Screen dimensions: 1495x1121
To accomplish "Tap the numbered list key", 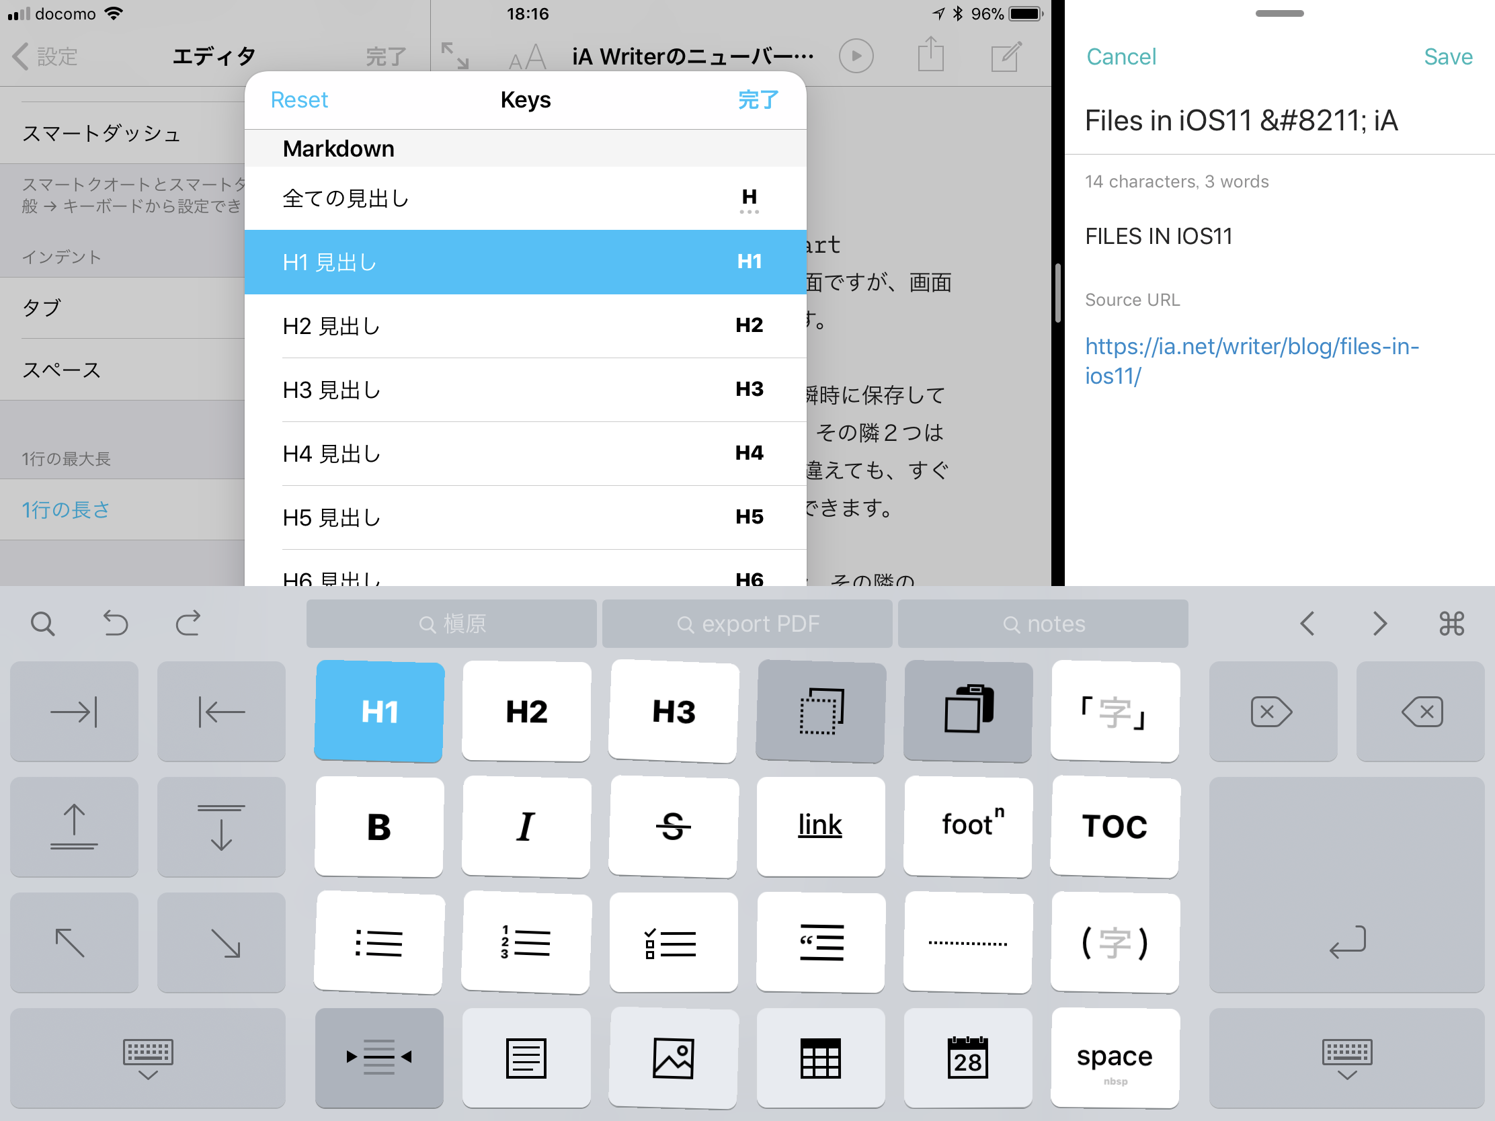I will pyautogui.click(x=526, y=943).
